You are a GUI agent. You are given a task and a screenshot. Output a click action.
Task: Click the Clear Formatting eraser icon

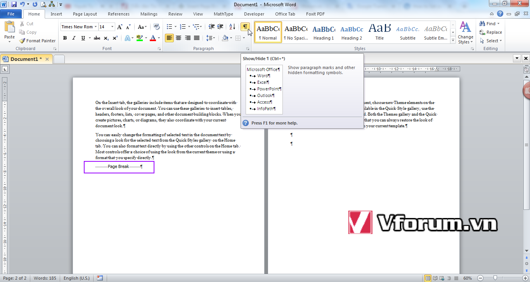coord(157,27)
